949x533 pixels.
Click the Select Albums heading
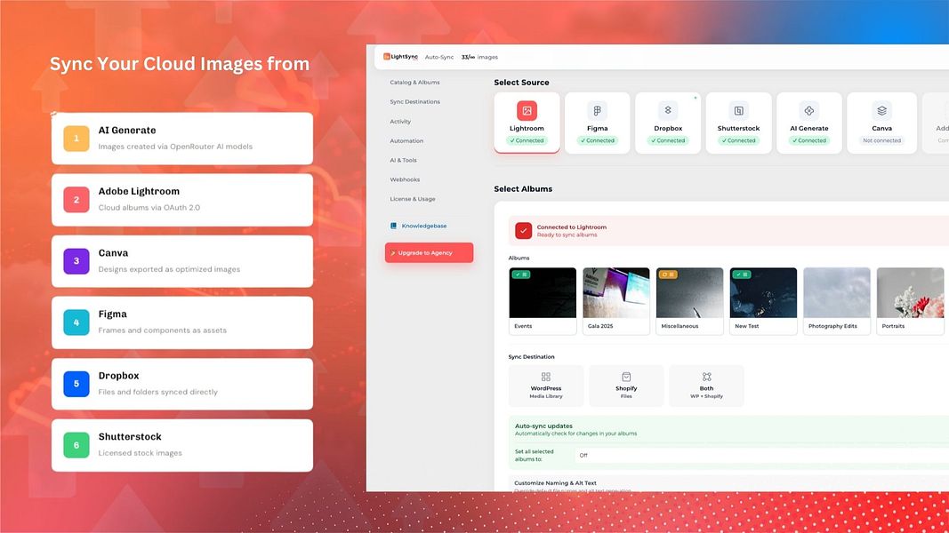tap(523, 188)
